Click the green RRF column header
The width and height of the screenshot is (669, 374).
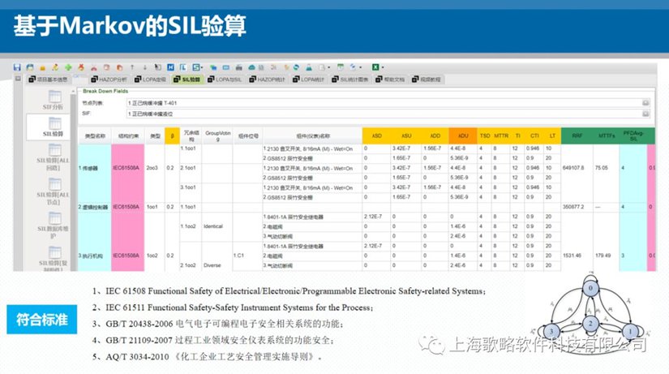coord(577,135)
